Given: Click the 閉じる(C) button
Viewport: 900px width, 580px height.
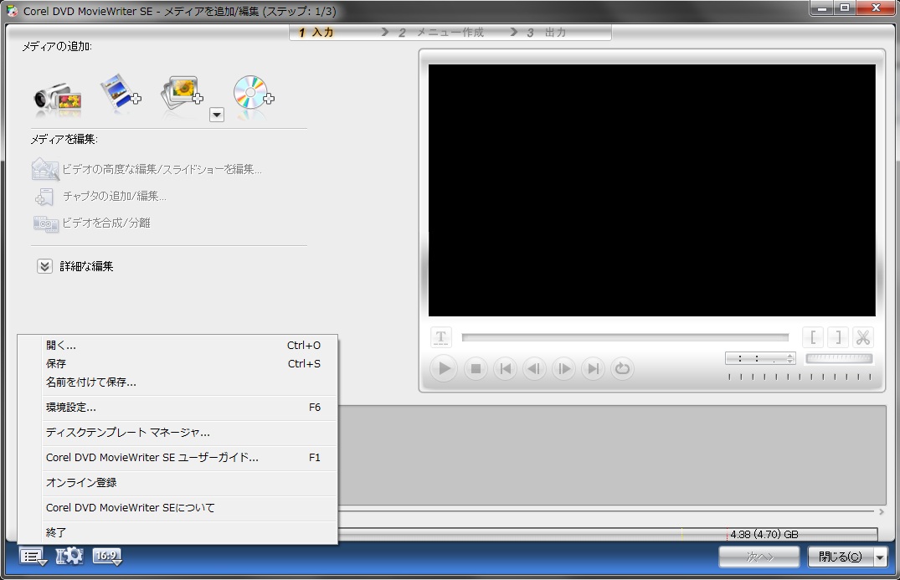Looking at the screenshot, I should [x=841, y=557].
